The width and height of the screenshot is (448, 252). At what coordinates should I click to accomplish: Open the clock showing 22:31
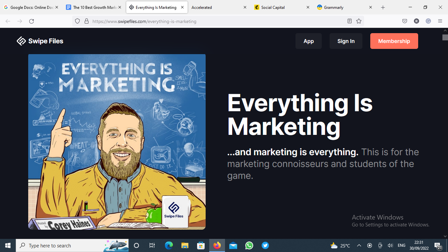click(419, 245)
